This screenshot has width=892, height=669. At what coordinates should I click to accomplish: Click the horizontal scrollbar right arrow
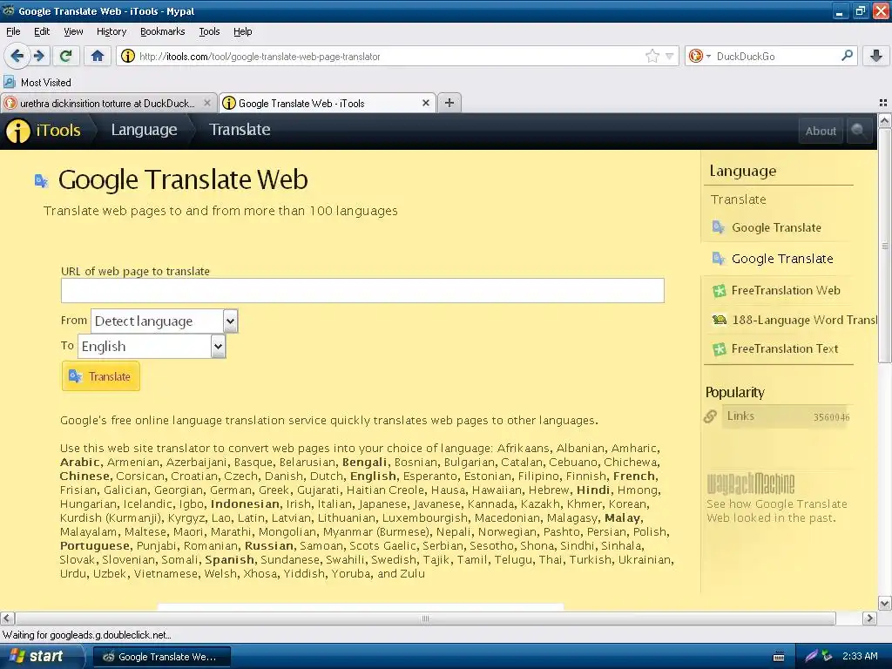(x=869, y=618)
